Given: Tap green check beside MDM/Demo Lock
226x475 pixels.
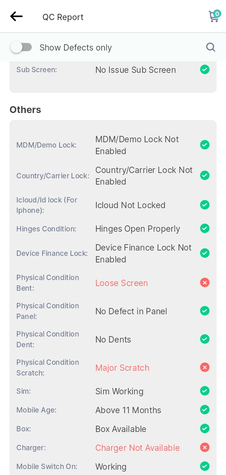Looking at the screenshot, I should pos(205,145).
